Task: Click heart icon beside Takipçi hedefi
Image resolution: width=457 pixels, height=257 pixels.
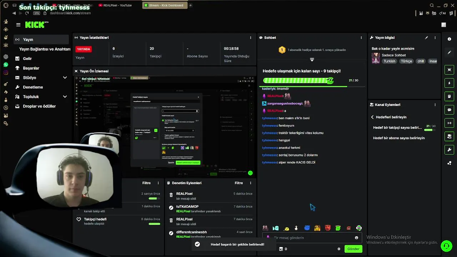Action: pos(79,219)
